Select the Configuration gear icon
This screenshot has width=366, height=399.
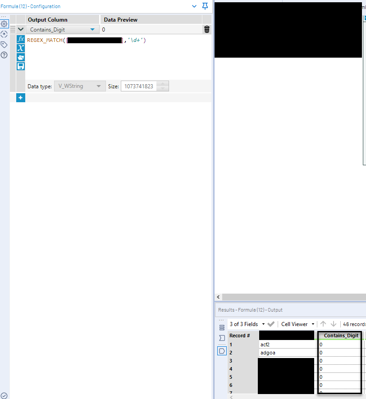[x=5, y=24]
